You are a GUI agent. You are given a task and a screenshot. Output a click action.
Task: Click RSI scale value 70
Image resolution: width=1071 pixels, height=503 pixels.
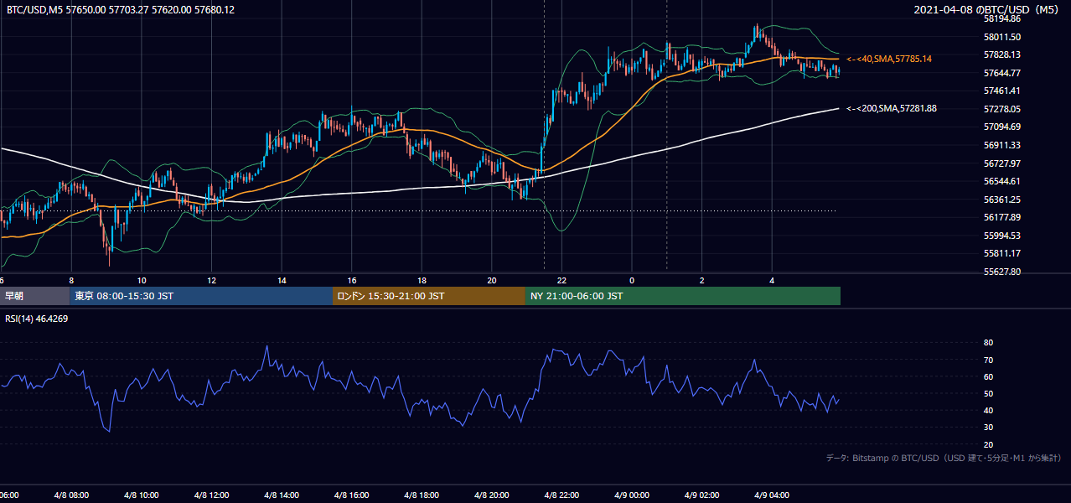tap(988, 360)
